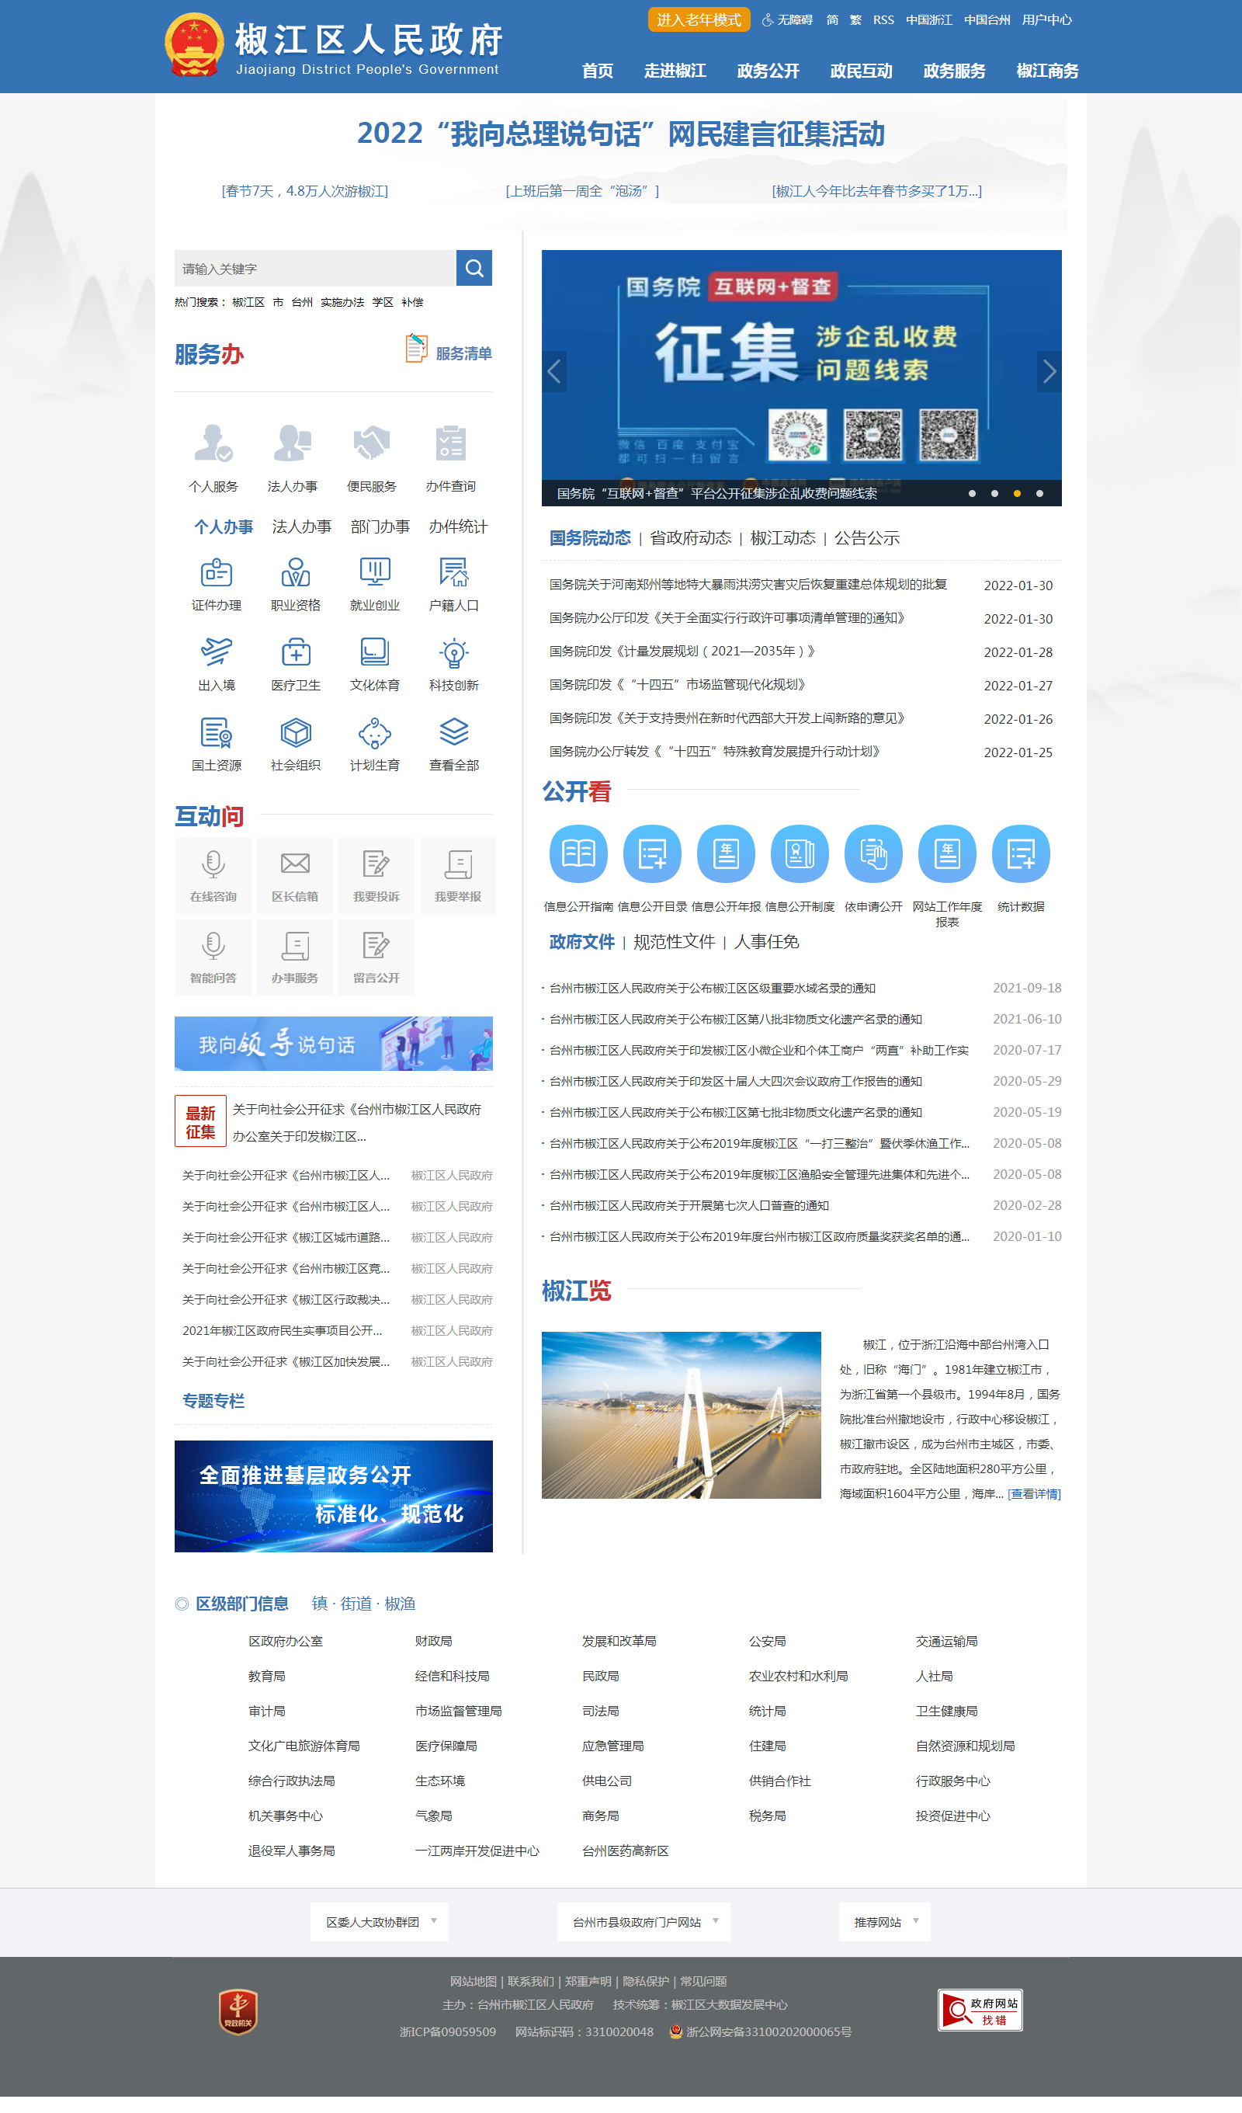Viewport: 1242px width, 2113px height.
Task: Switch to 省政府动态 tab
Action: (691, 538)
